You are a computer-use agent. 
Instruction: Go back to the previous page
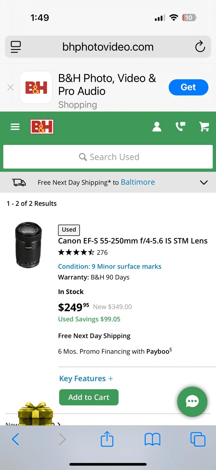click(16, 439)
